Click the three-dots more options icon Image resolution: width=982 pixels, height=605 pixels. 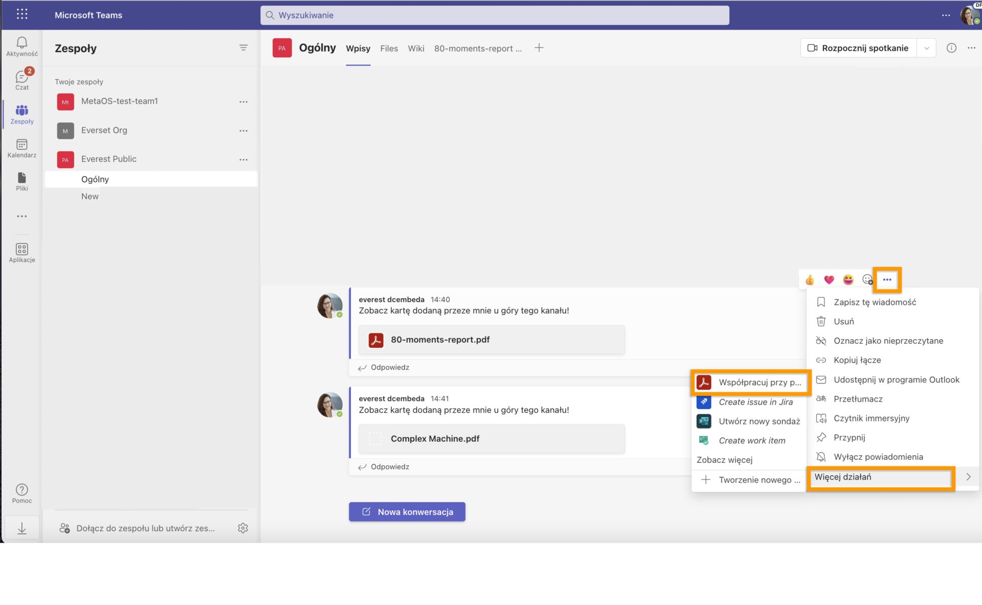pos(886,280)
